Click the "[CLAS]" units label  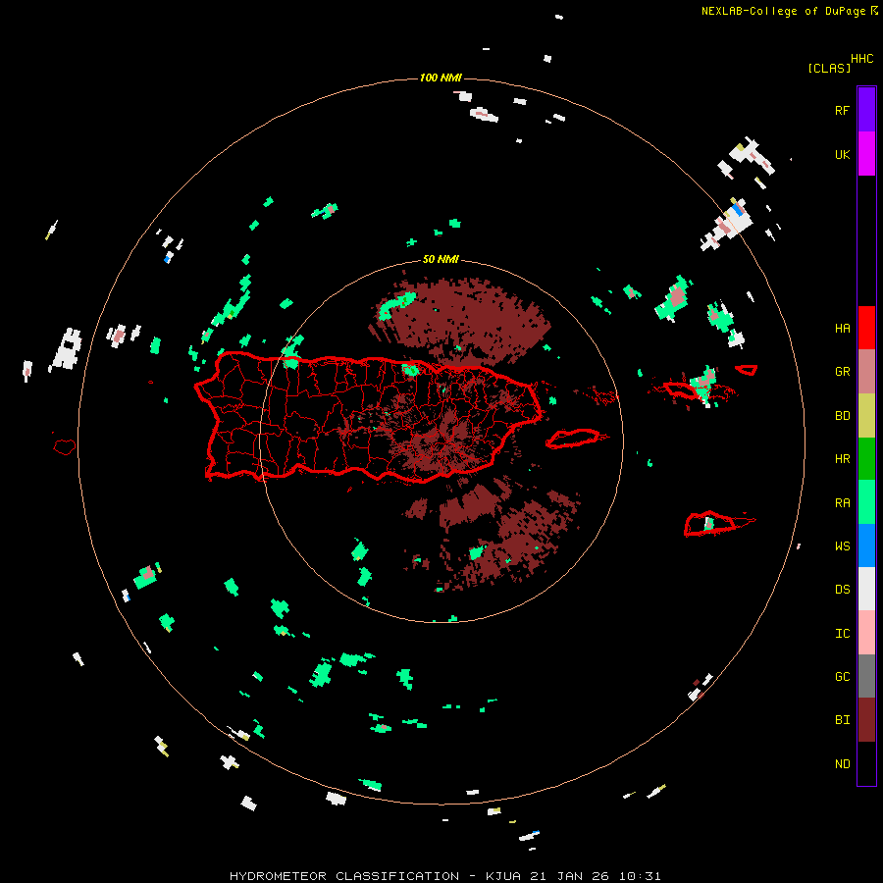pos(829,68)
